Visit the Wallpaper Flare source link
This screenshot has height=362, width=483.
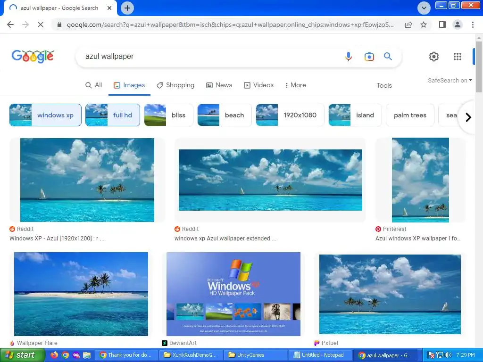click(33, 343)
